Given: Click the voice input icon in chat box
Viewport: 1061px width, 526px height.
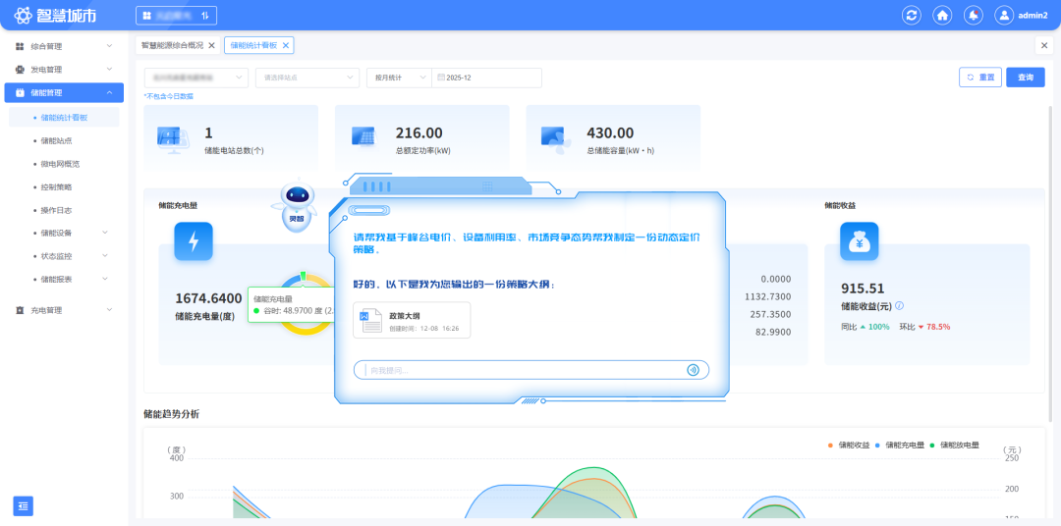Looking at the screenshot, I should click(x=693, y=370).
